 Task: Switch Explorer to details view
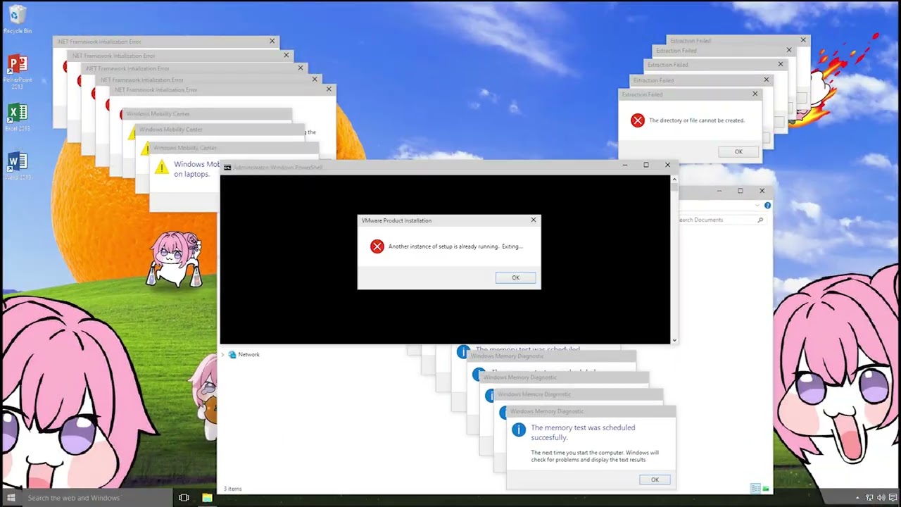click(755, 488)
